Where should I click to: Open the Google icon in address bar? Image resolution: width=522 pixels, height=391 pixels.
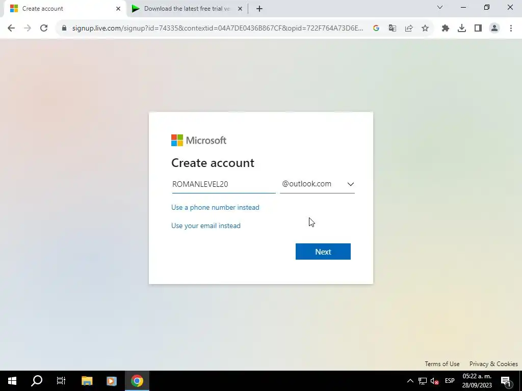click(x=376, y=29)
